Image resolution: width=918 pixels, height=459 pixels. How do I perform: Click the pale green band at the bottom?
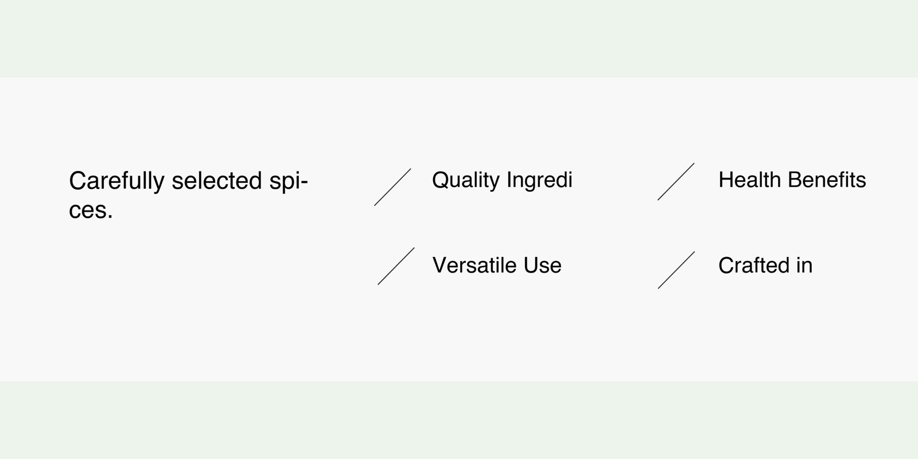459,420
